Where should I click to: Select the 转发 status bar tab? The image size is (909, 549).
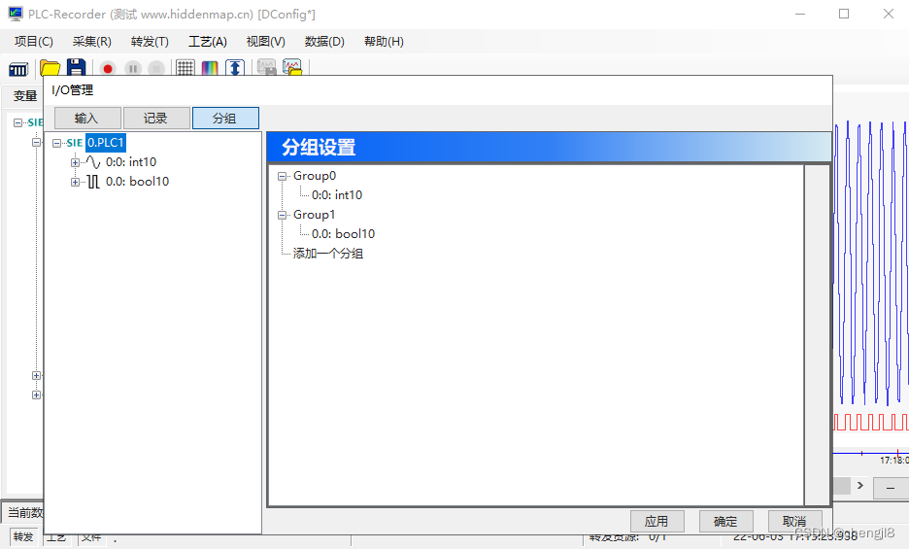[23, 536]
